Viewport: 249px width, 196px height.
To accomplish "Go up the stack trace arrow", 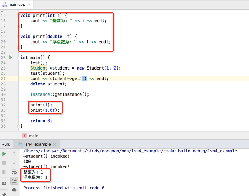I will [14, 153].
